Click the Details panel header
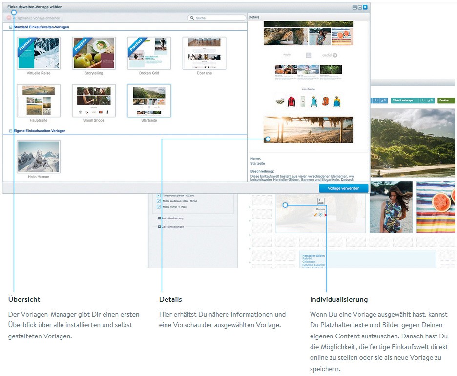 point(309,17)
